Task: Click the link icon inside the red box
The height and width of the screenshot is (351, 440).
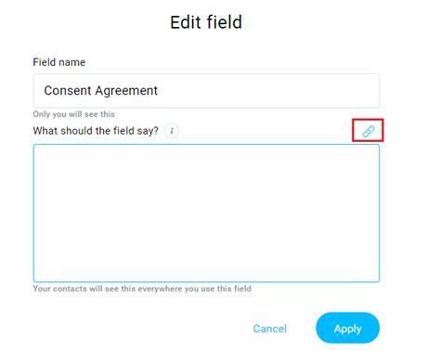Action: pos(369,131)
